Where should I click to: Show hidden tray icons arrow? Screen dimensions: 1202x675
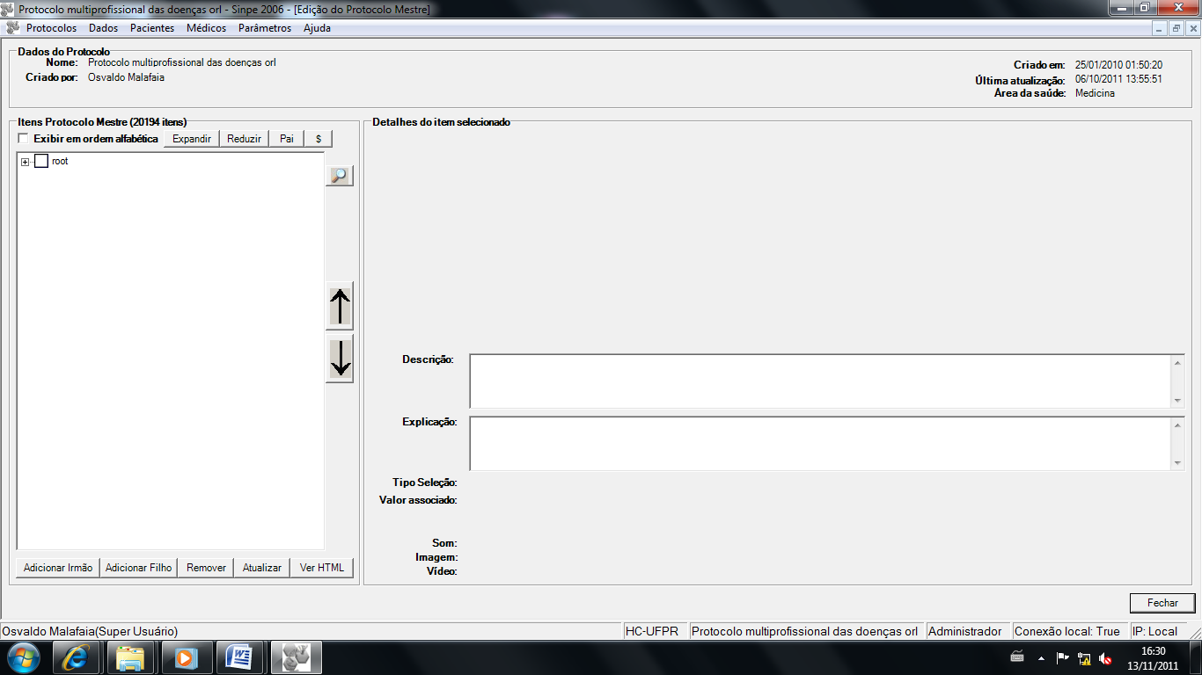click(1041, 657)
